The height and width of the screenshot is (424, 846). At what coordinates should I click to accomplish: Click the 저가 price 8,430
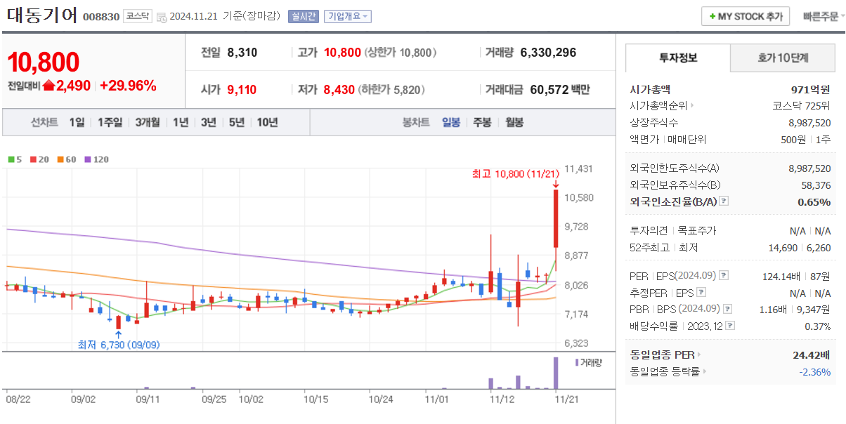[339, 90]
